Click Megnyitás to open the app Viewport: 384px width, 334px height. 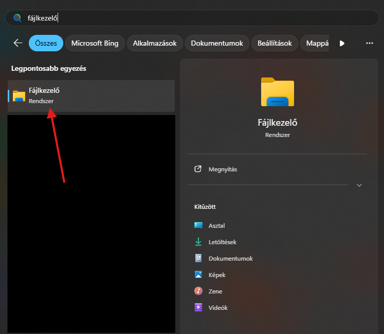[x=223, y=169]
